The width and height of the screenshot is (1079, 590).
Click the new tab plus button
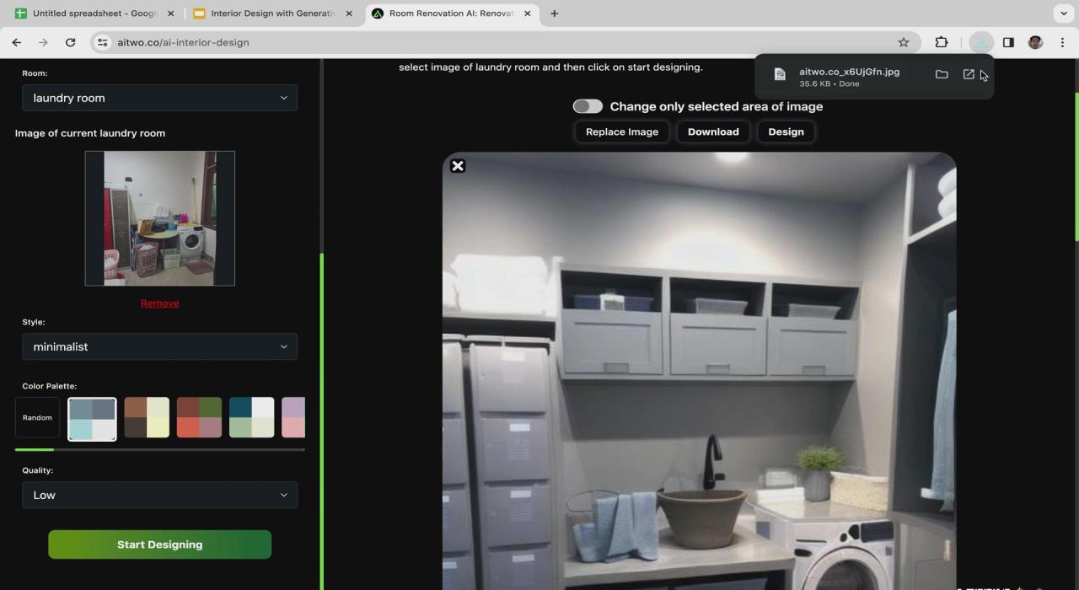[x=554, y=13]
